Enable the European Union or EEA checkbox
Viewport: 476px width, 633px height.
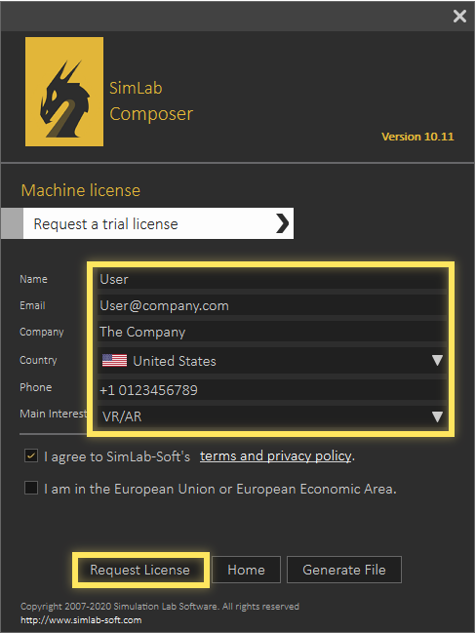point(31,488)
